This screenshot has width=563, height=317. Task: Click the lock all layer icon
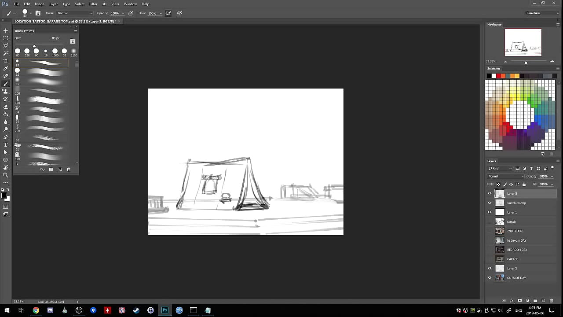coord(524,184)
